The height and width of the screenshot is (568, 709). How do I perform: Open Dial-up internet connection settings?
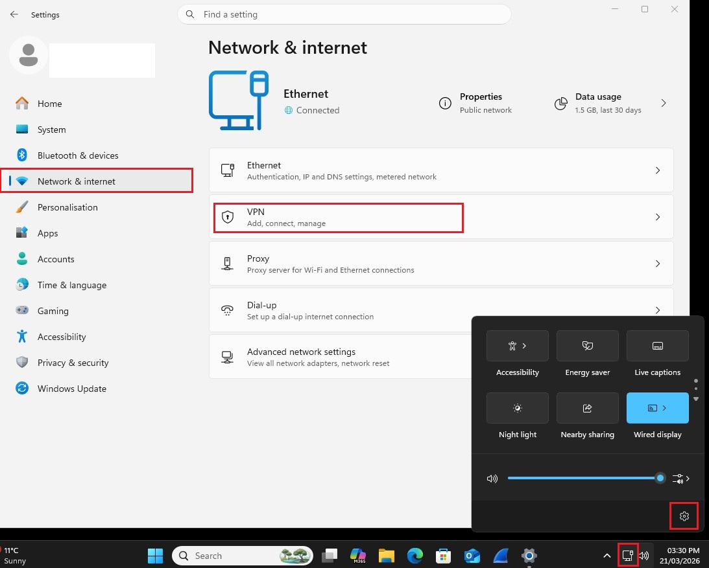[x=441, y=310]
